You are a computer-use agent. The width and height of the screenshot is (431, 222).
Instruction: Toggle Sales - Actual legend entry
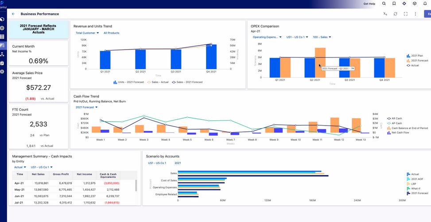pyautogui.click(x=158, y=82)
